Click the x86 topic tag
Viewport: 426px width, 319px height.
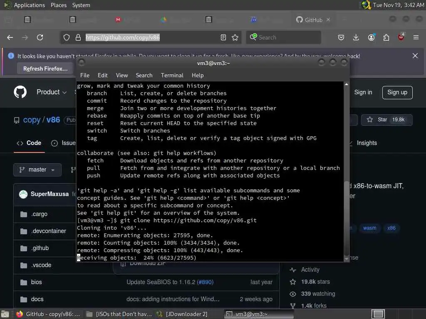point(391,228)
